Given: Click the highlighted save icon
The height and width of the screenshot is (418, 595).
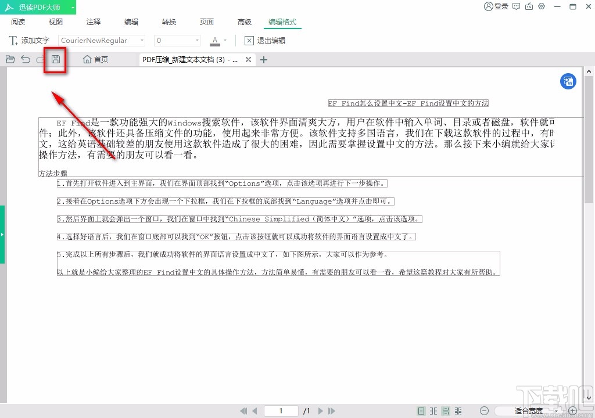Looking at the screenshot, I should [x=54, y=59].
